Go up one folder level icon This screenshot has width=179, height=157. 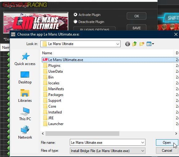[x=135, y=44]
